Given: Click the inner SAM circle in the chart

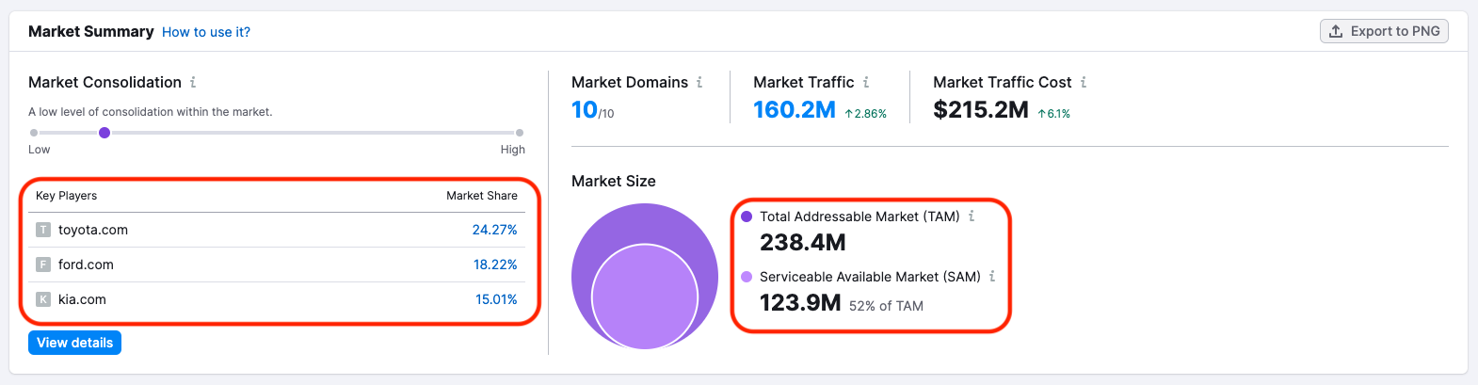Looking at the screenshot, I should [645, 297].
